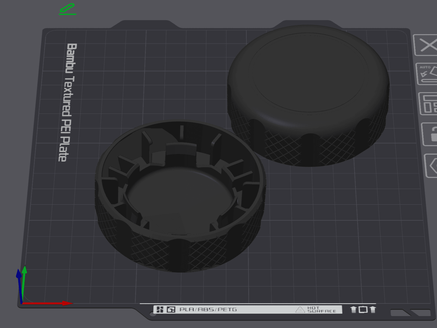Click the blue Z-axis arrow
This screenshot has height=328, width=437.
pos(19,286)
